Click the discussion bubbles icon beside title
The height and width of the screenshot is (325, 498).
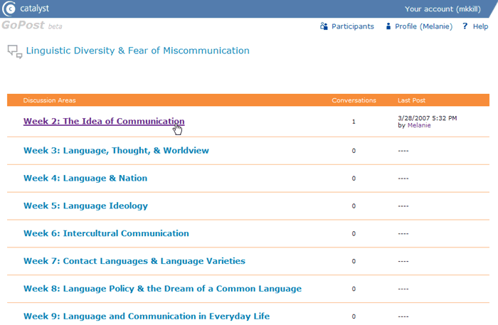[14, 51]
